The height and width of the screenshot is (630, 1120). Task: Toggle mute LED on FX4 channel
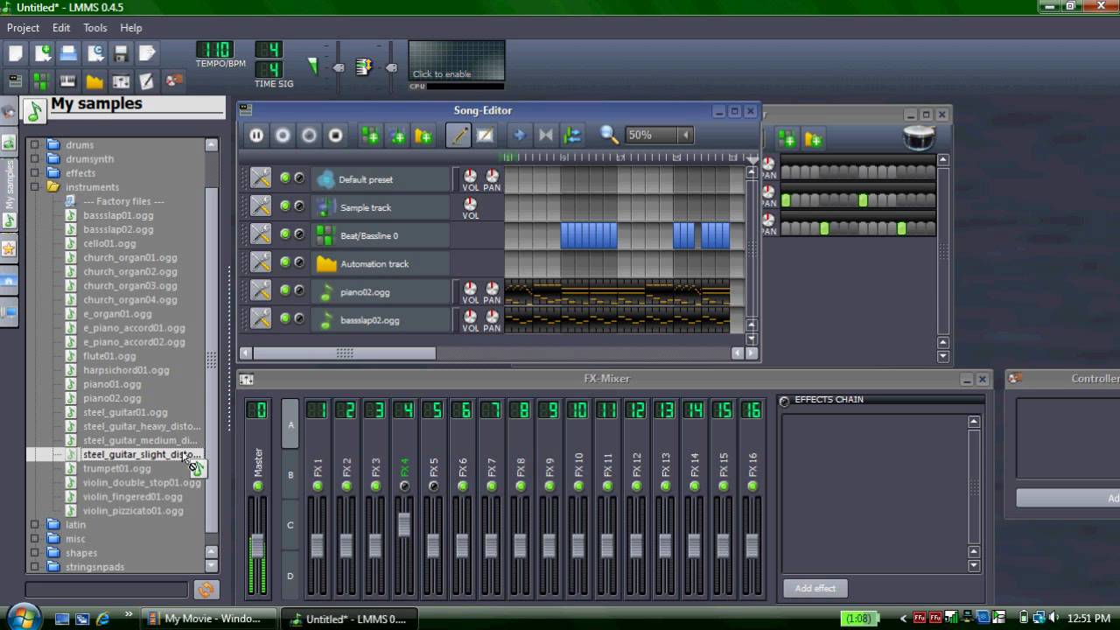[404, 486]
